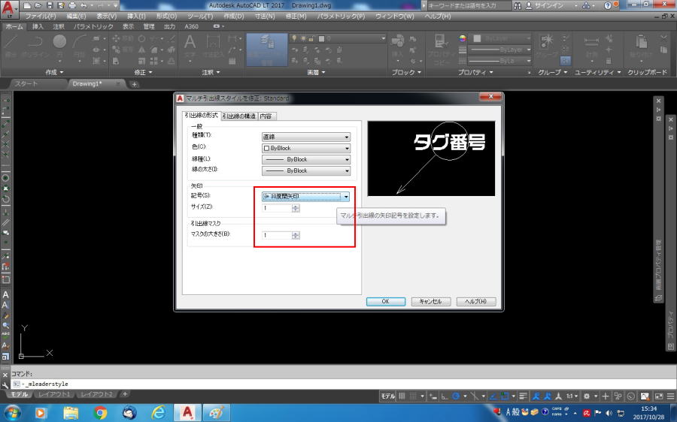Open the 記号(S) arrowhead symbol dropdown
Viewport: 677px width, 422px height.
[306, 197]
